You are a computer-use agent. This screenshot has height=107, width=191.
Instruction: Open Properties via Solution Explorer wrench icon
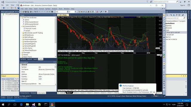click(x=183, y=15)
